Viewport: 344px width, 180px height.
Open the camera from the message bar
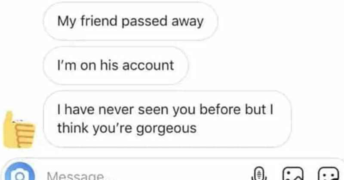pos(20,172)
